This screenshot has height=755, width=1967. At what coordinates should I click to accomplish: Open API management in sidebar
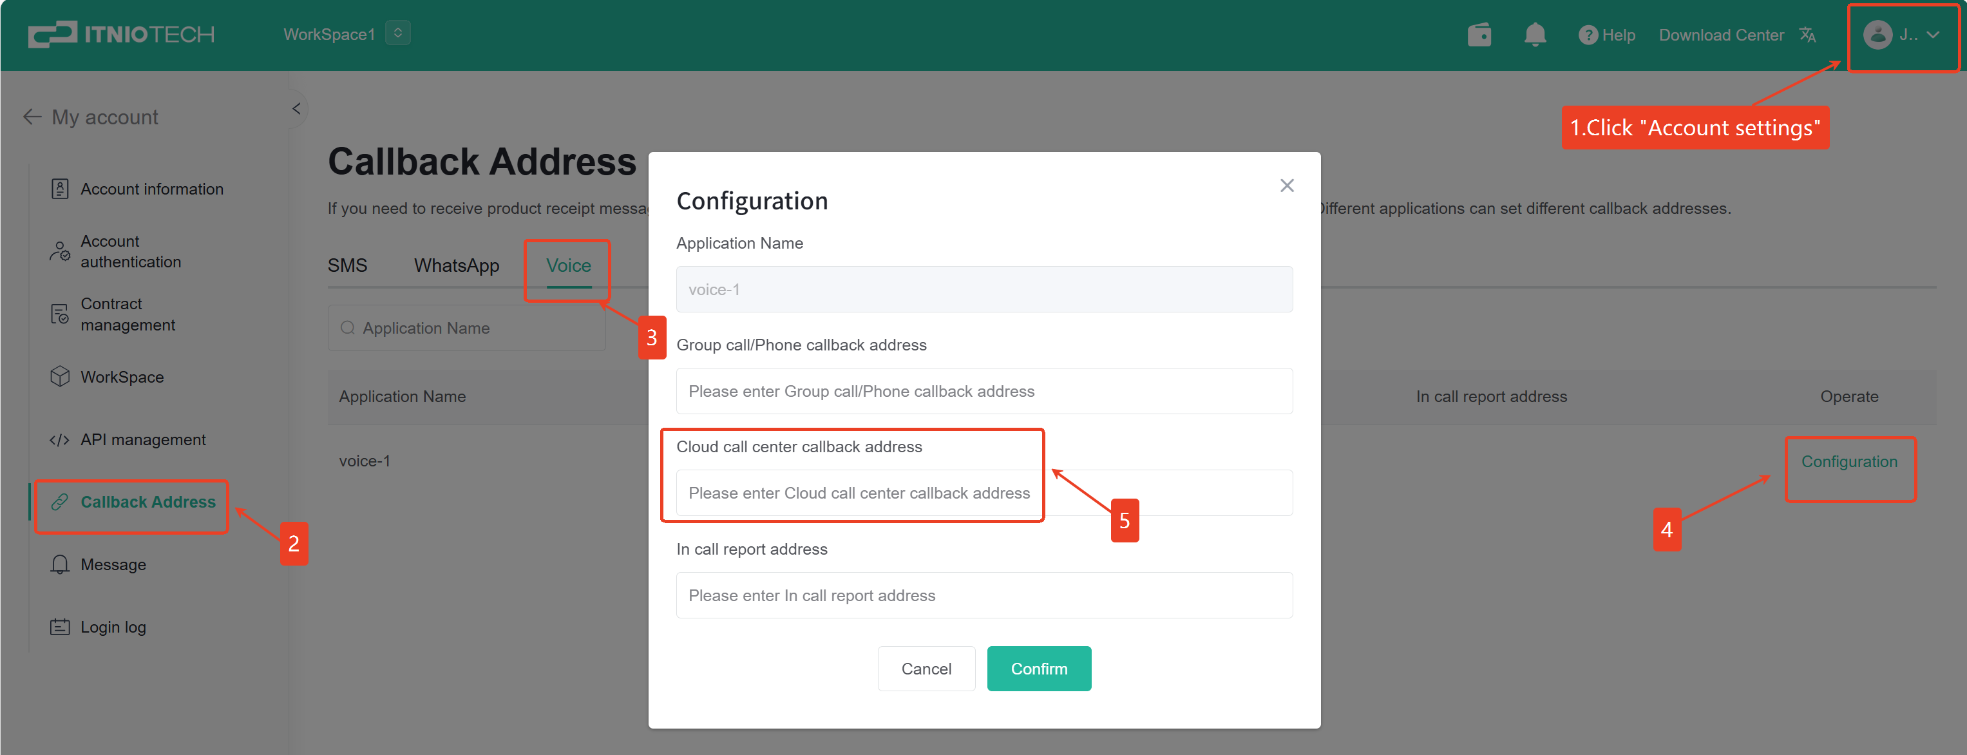[143, 440]
